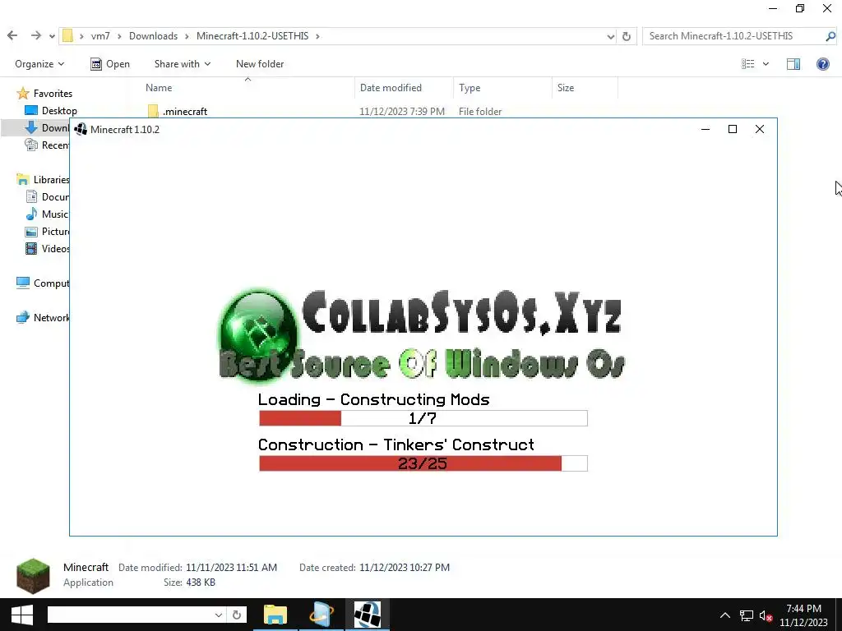
Task: Click the Minecraft 1.10.2 window title icon
Action: (x=81, y=129)
